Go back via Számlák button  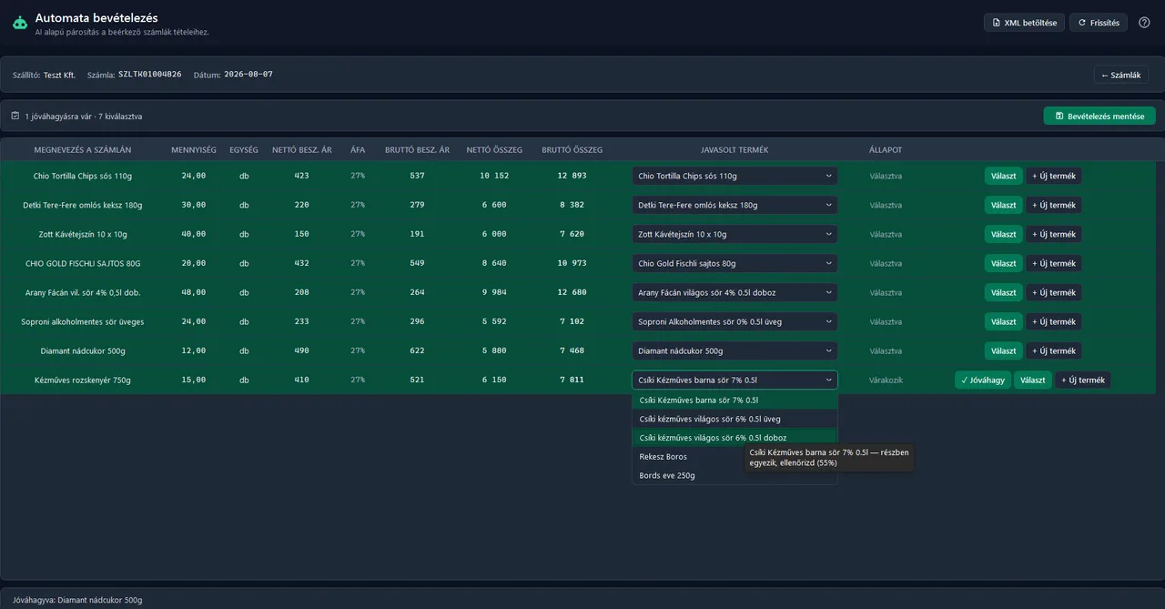(x=1120, y=75)
